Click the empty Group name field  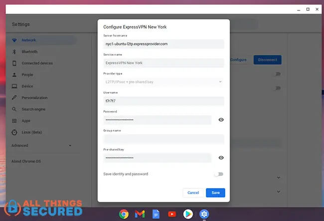tap(163, 139)
